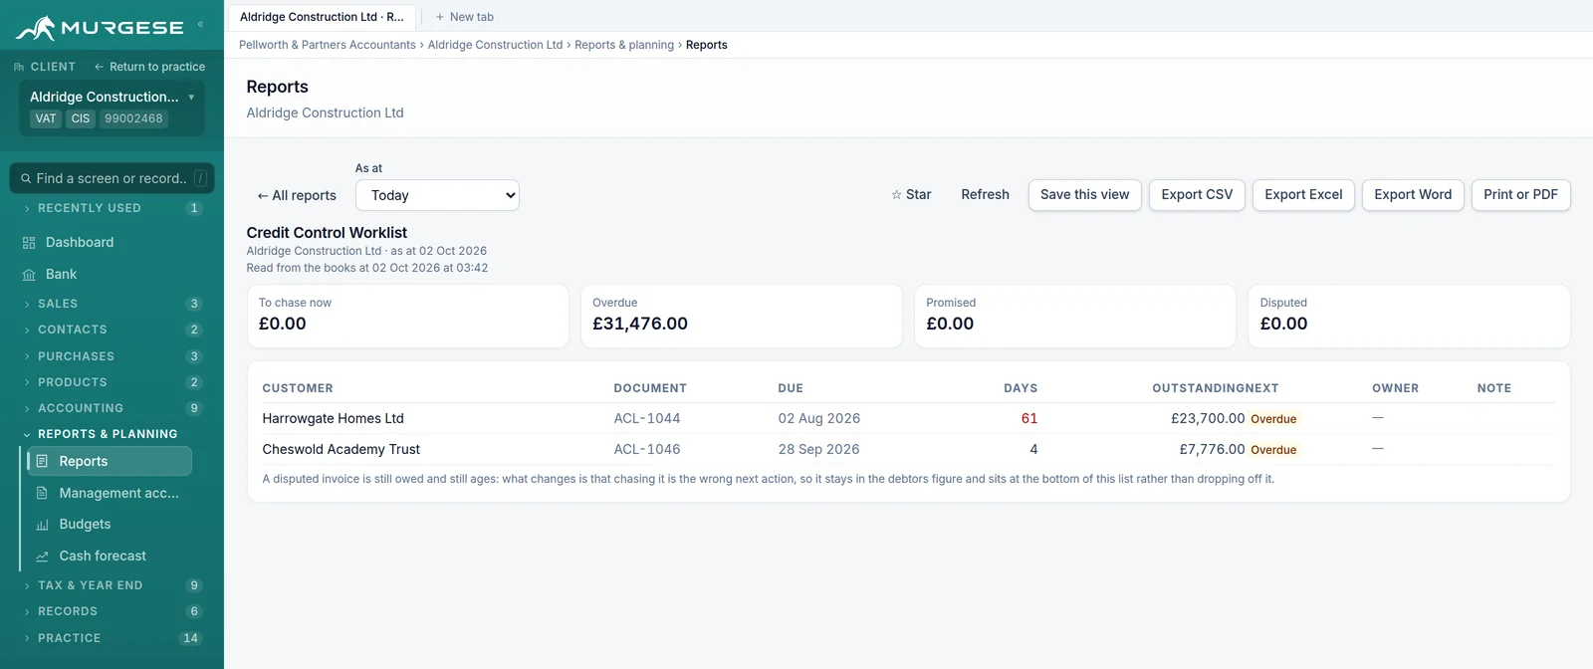This screenshot has height=669, width=1593.
Task: Open Bank from the sidebar
Action: point(113,275)
